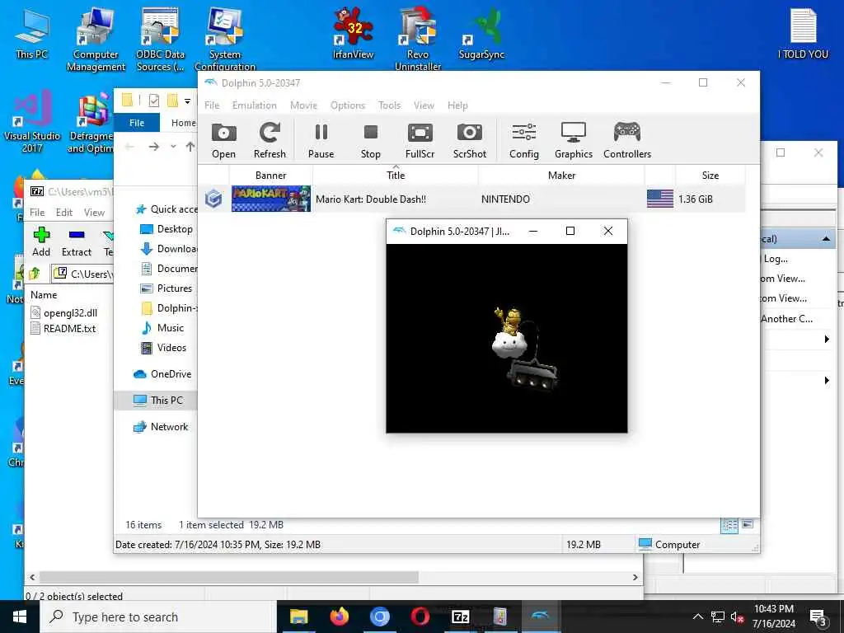Open the Graphics settings icon
The height and width of the screenshot is (633, 844).
point(574,140)
